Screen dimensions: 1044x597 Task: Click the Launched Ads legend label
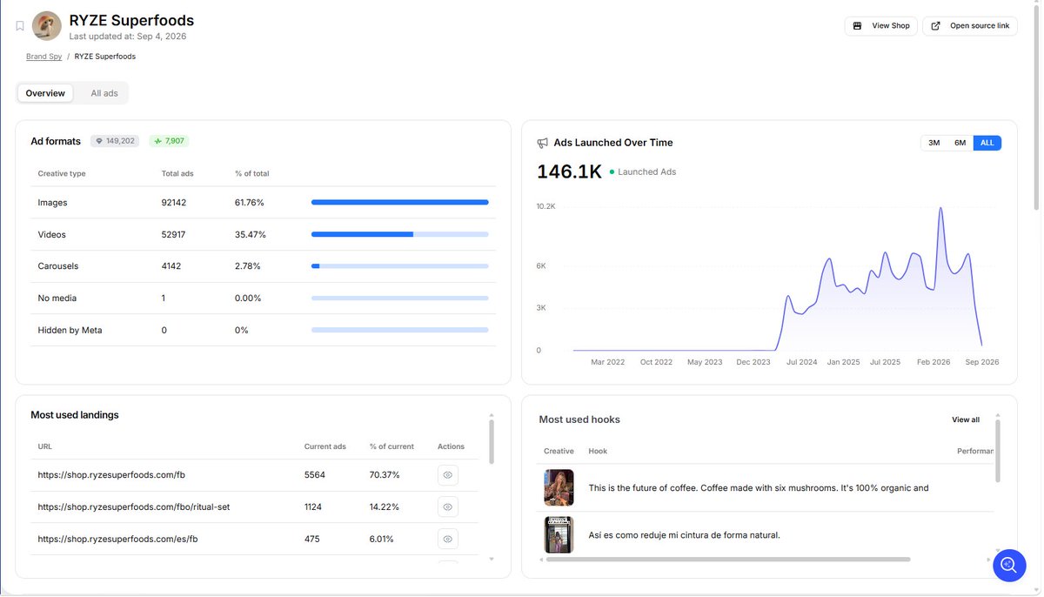pyautogui.click(x=646, y=172)
